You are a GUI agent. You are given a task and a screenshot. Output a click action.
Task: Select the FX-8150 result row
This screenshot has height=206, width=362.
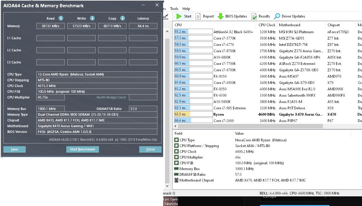tap(267, 76)
